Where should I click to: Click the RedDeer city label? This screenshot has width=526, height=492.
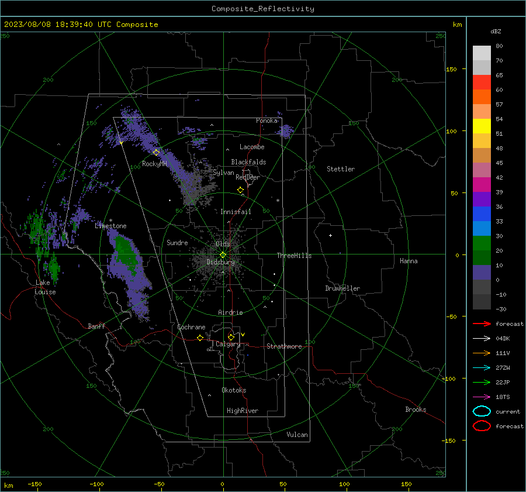click(248, 177)
